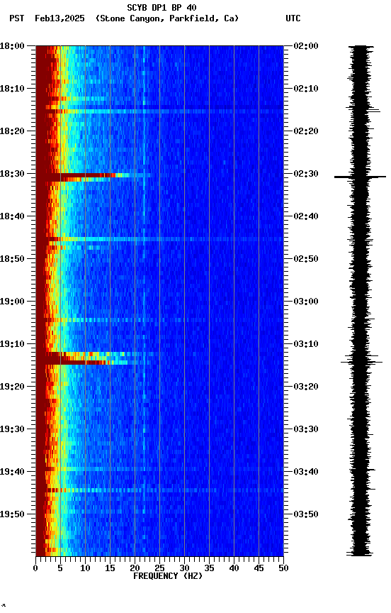
Task: Click the '19:00' PST time label
Action: pos(12,302)
